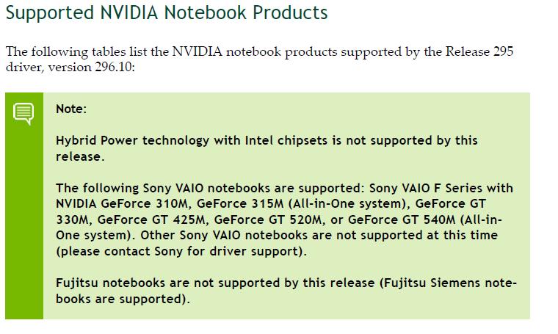Click the 'GeForce GT 520M' text

[267, 219]
